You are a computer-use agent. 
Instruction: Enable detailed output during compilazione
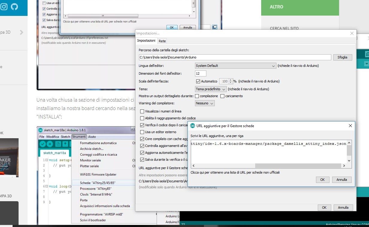click(x=197, y=96)
